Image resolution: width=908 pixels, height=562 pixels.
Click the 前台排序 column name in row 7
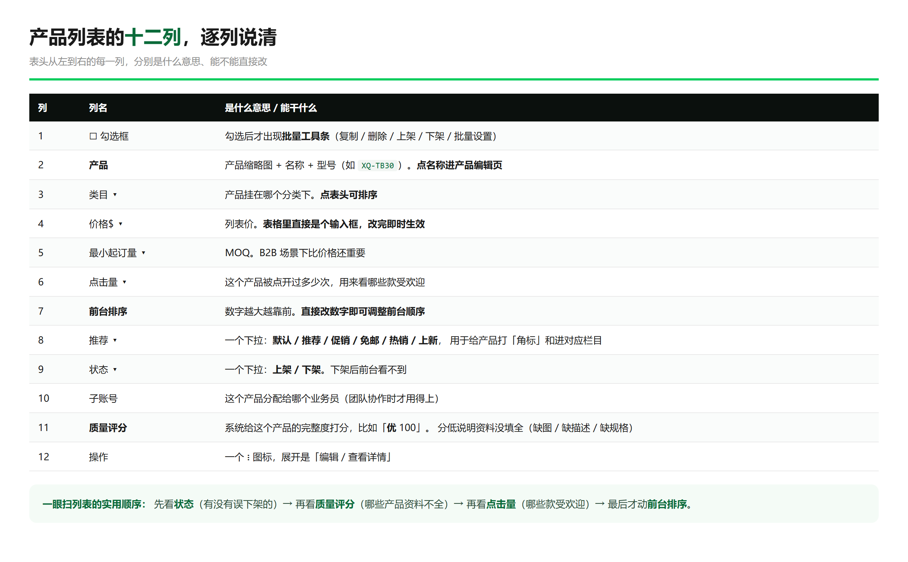tap(108, 311)
